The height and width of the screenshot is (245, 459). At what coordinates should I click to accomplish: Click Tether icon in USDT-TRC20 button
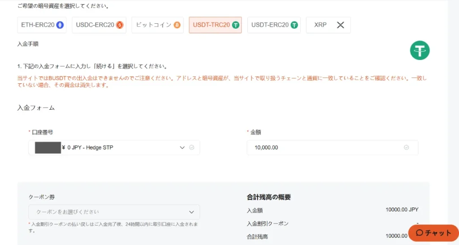coord(236,25)
